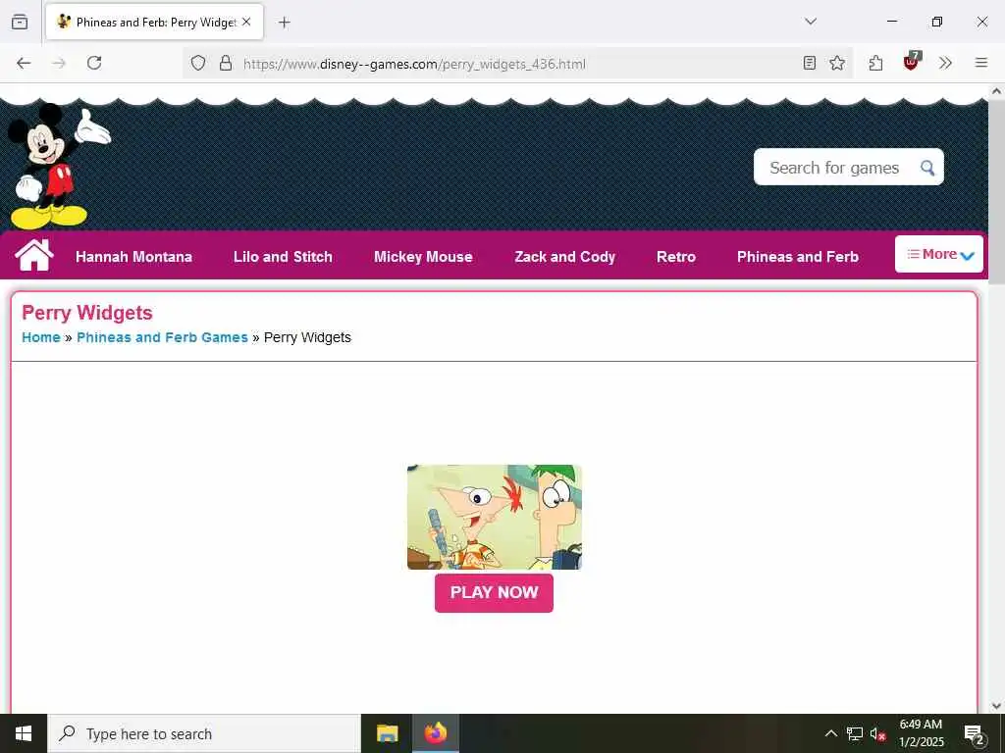
Task: Click the Perry Widgets page heading
Action: (x=87, y=313)
